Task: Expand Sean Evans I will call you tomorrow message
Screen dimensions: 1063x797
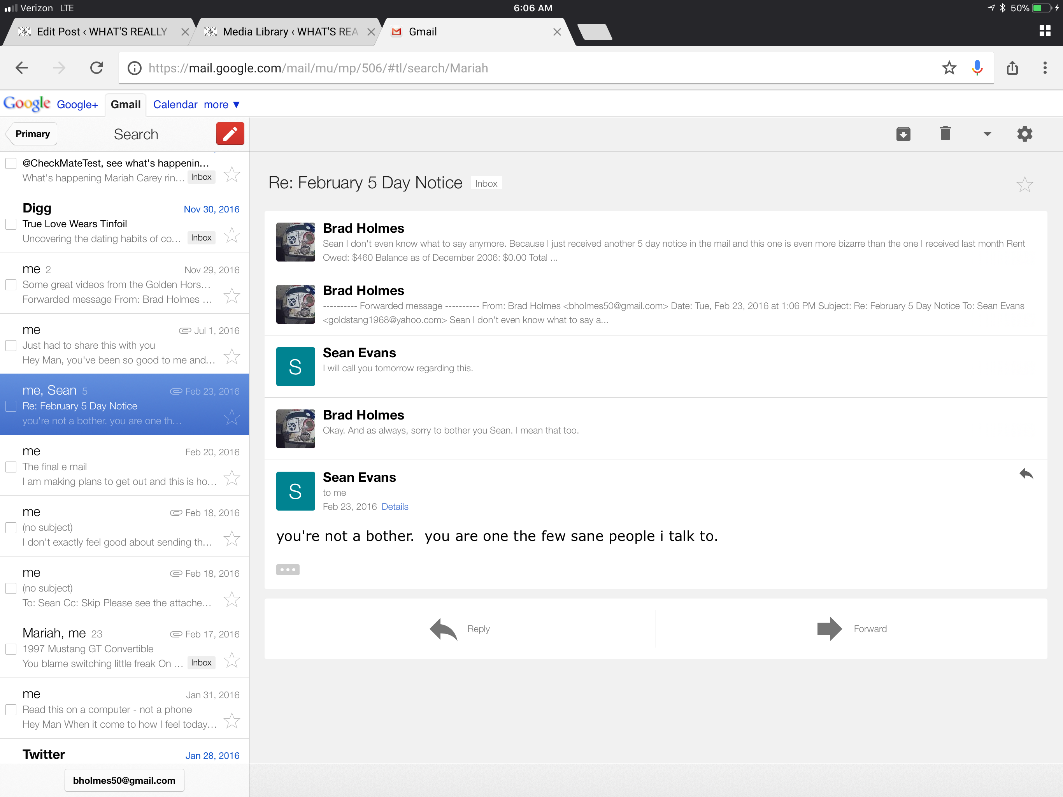Action: [x=656, y=366]
